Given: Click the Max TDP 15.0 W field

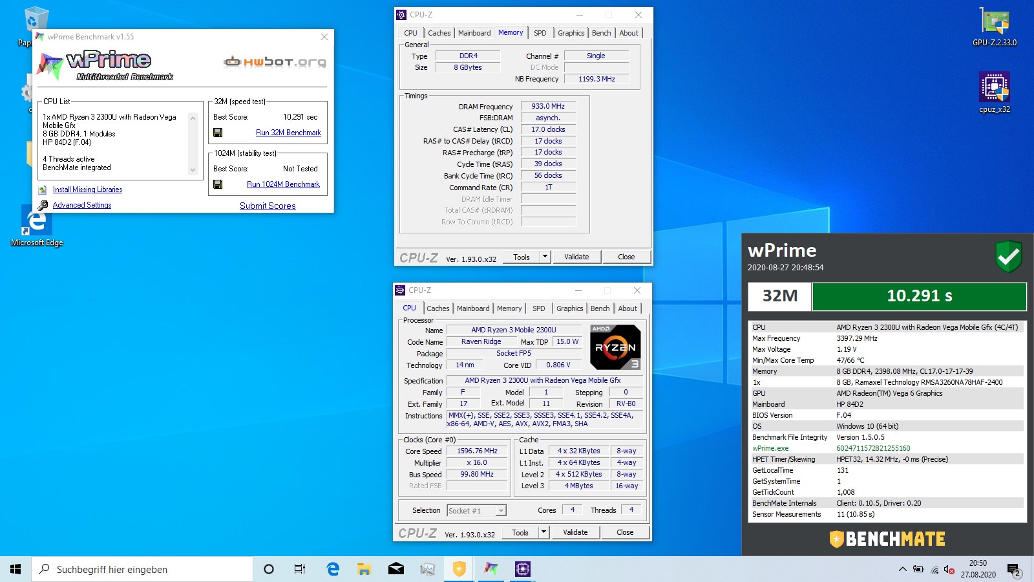Looking at the screenshot, I should pos(567,342).
